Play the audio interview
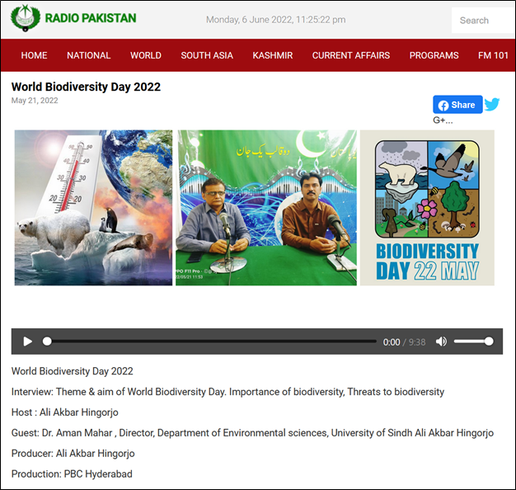Image resolution: width=516 pixels, height=490 pixels. (28, 342)
